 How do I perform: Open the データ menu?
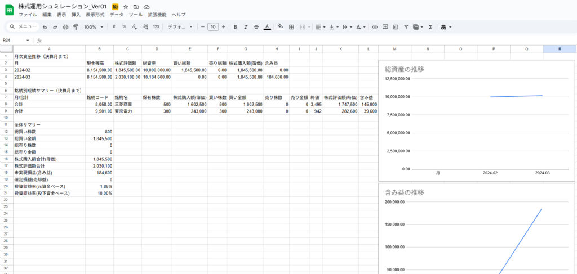pyautogui.click(x=116, y=15)
